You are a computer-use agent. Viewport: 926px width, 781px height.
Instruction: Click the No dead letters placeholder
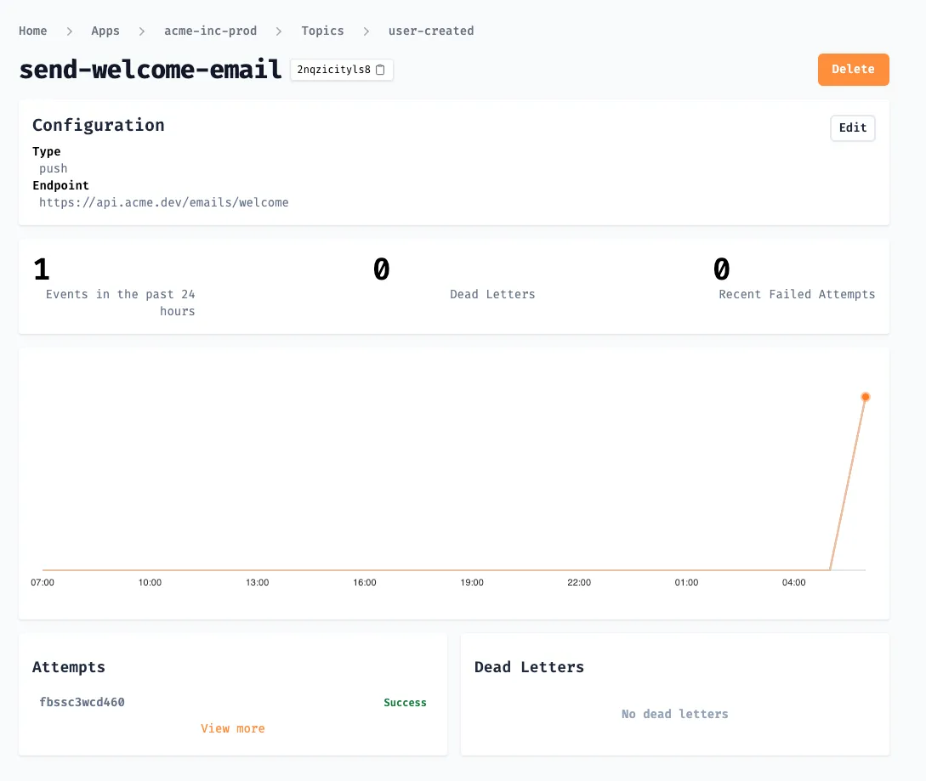pyautogui.click(x=674, y=714)
